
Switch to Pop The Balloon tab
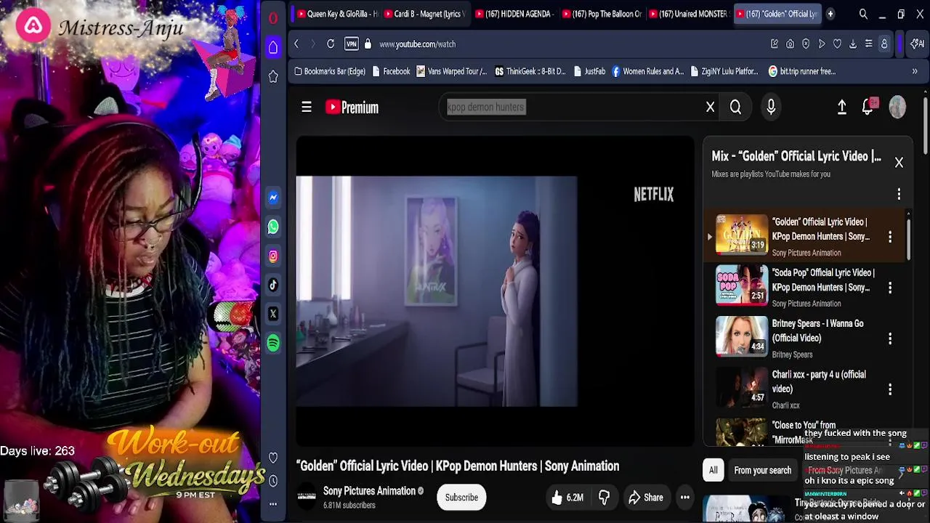click(601, 14)
